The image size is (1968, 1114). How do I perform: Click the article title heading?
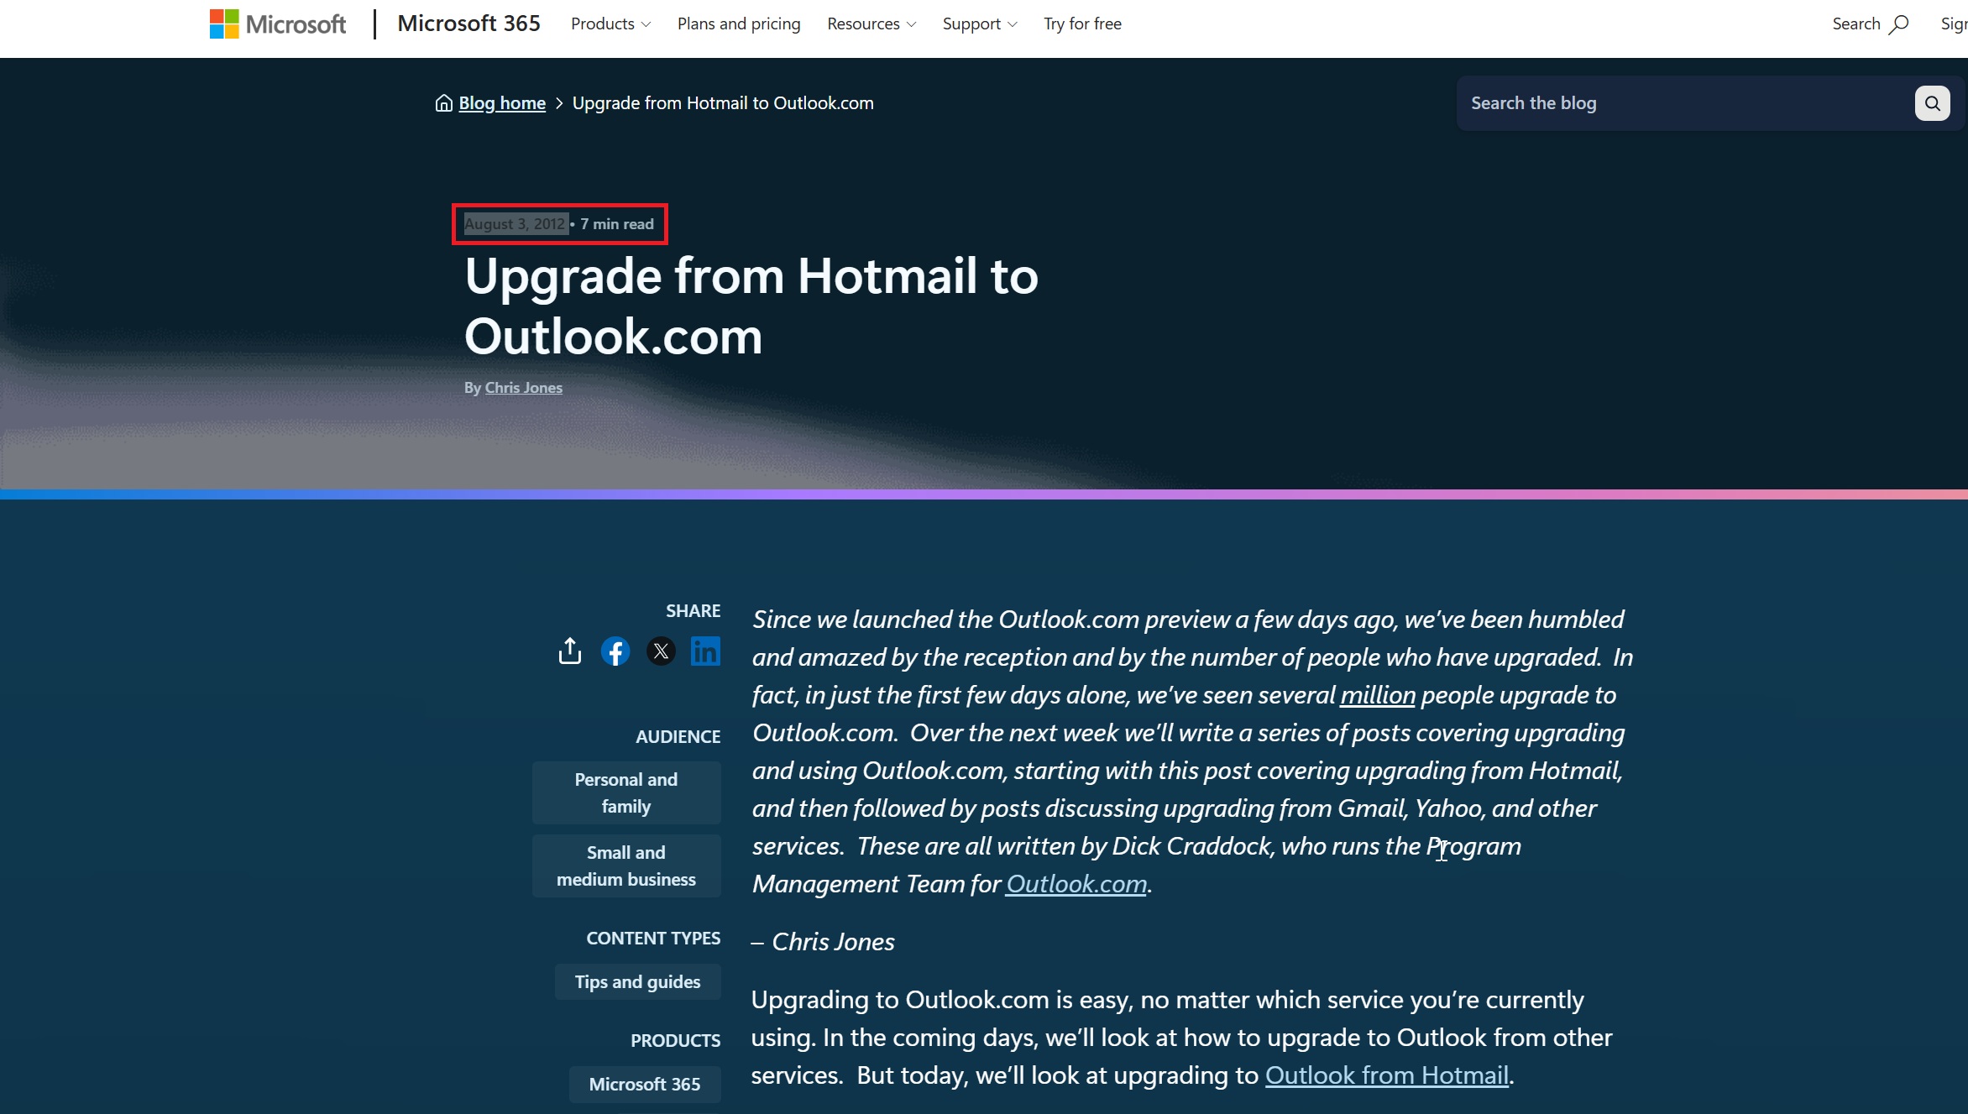click(751, 306)
